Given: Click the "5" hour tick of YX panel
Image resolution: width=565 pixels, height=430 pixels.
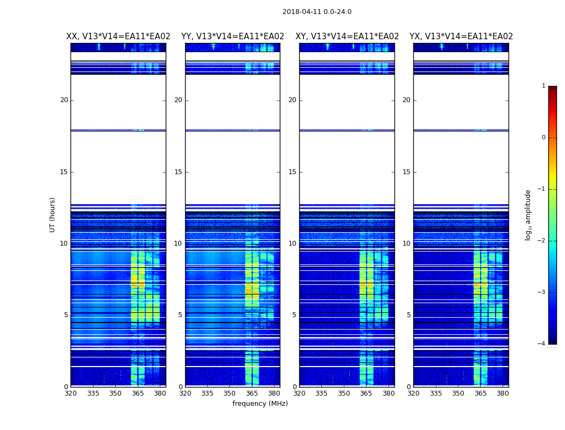Looking at the screenshot, I should 408,315.
